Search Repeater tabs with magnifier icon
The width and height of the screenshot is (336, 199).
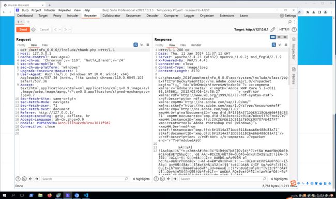click(x=289, y=22)
